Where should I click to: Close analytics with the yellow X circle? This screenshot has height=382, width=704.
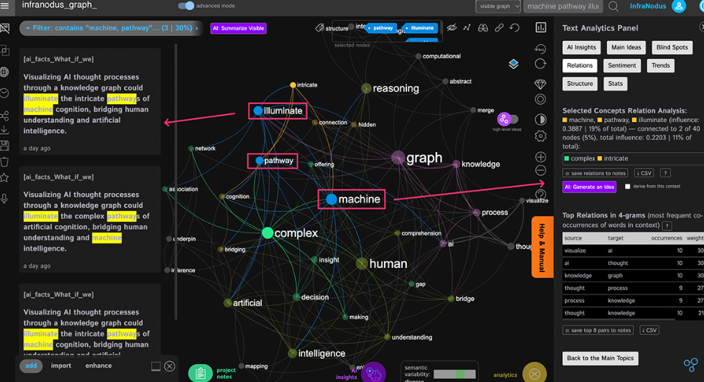coord(534,373)
